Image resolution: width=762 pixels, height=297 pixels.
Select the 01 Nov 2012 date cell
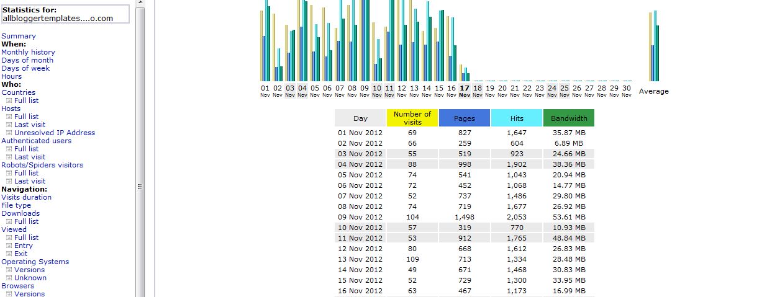tap(360, 133)
